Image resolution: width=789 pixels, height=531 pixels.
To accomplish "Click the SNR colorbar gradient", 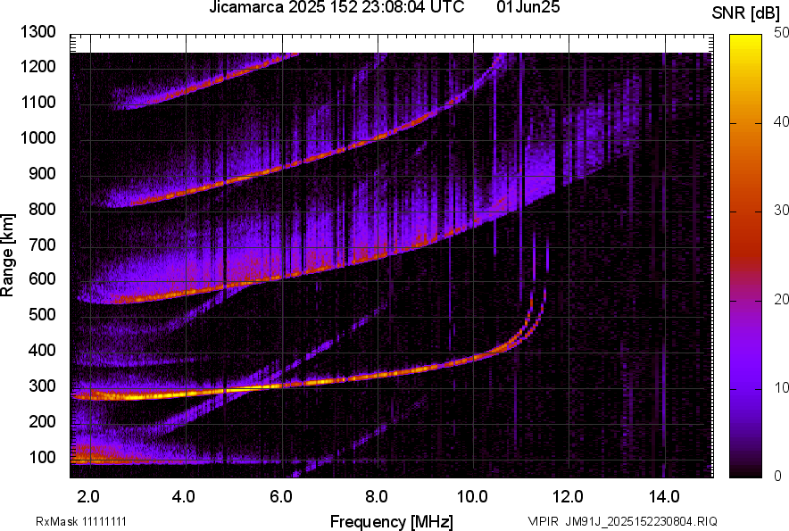I will pos(745,256).
